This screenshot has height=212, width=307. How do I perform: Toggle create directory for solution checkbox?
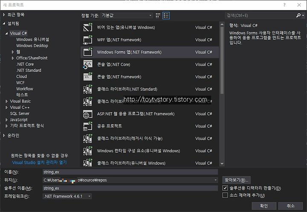point(225,188)
